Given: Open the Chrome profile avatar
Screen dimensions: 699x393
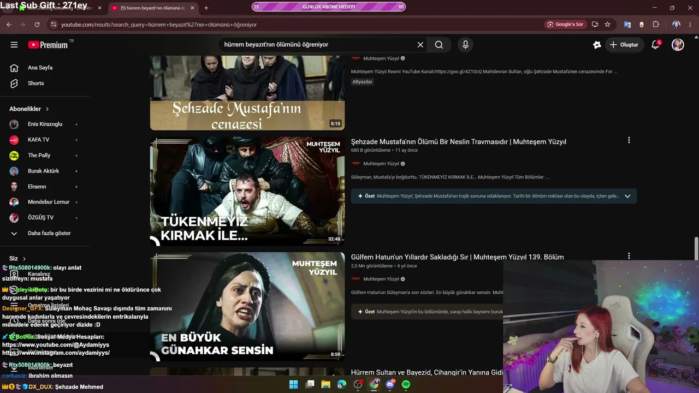Looking at the screenshot, I should tap(676, 25).
